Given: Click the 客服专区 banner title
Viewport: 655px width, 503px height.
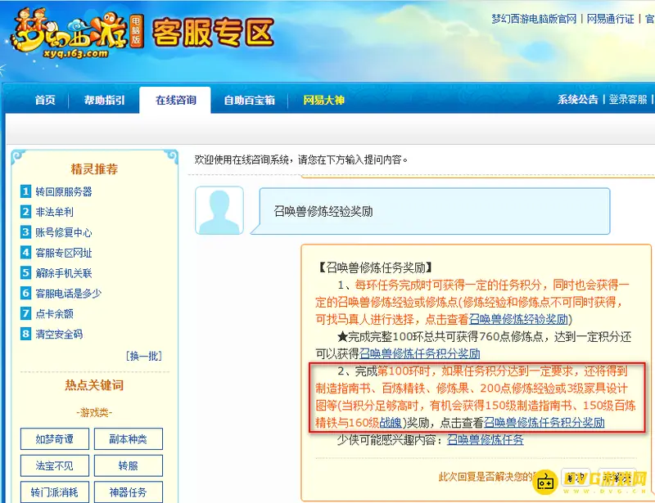Looking at the screenshot, I should pyautogui.click(x=213, y=33).
